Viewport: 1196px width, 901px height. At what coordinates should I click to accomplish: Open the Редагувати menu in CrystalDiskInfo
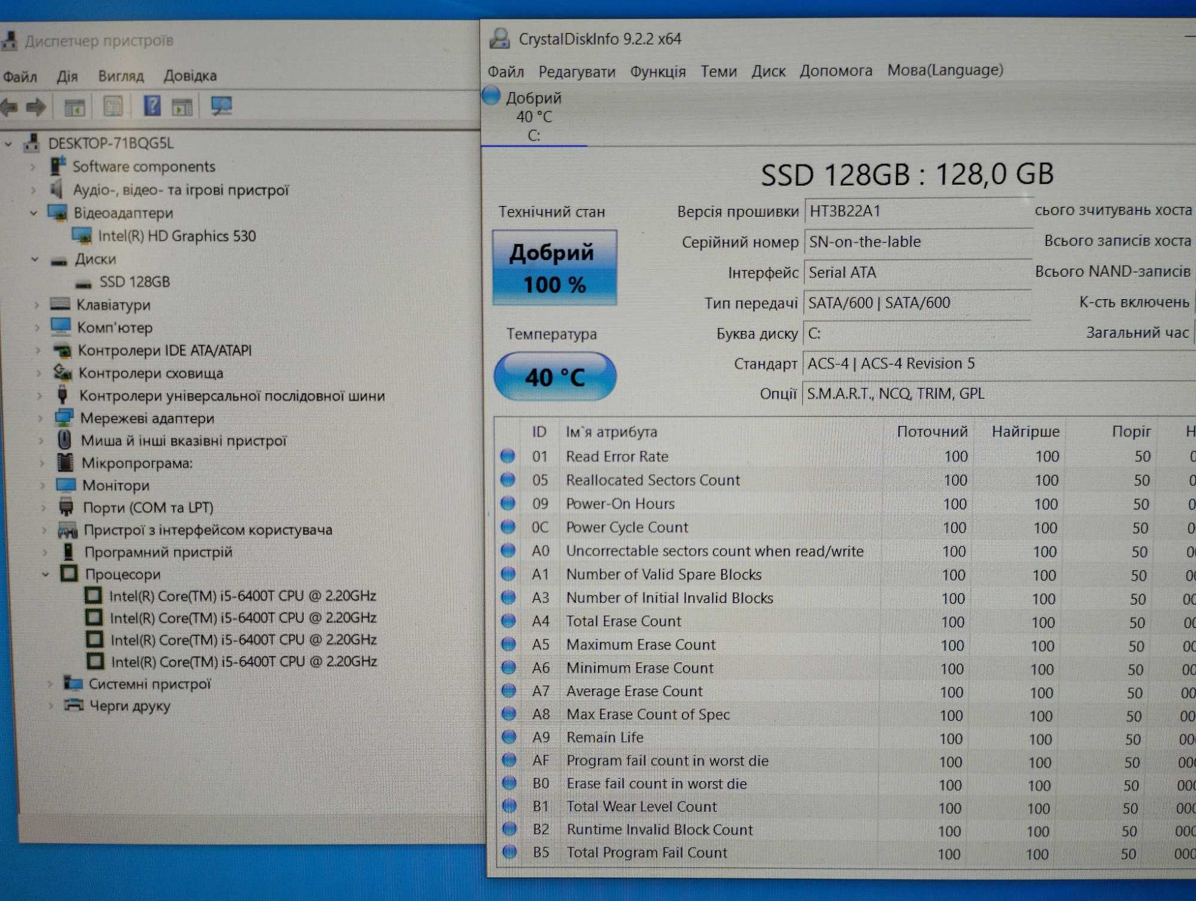[x=577, y=72]
